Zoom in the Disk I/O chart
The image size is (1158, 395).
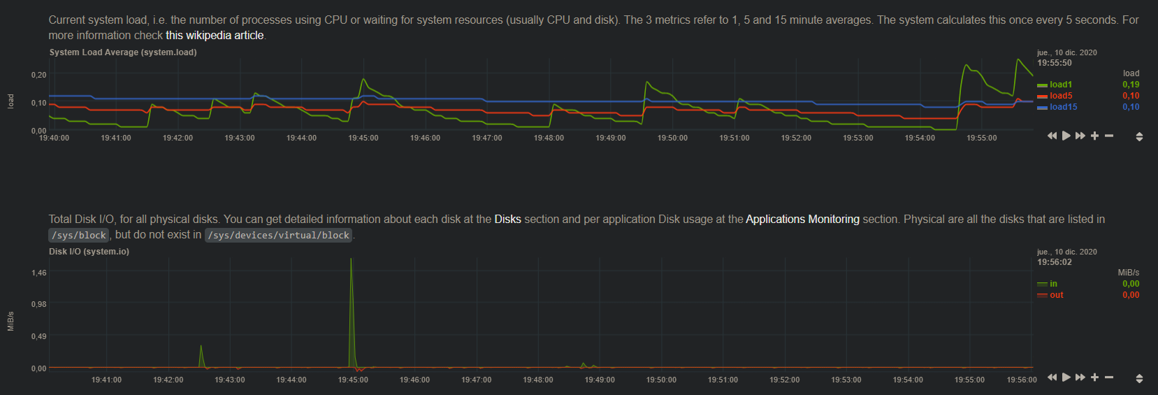(1094, 378)
